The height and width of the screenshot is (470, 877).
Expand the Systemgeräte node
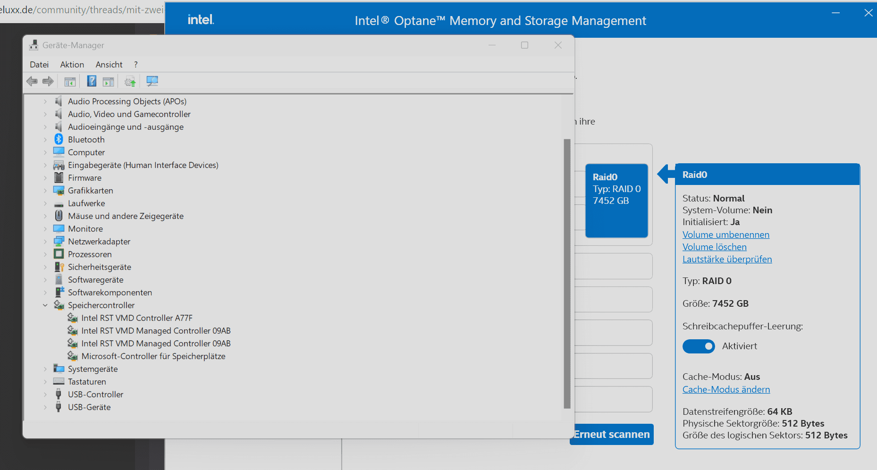tap(45, 369)
